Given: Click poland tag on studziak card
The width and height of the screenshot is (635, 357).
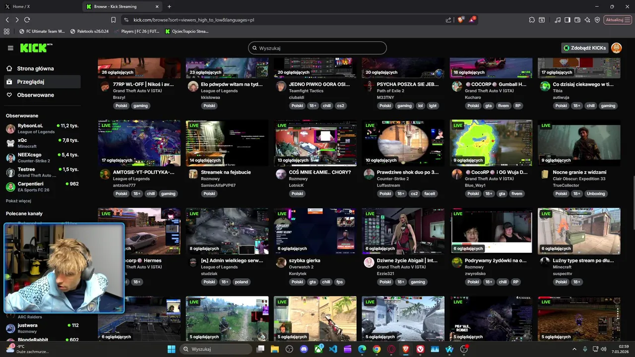Looking at the screenshot, I should 241,282.
